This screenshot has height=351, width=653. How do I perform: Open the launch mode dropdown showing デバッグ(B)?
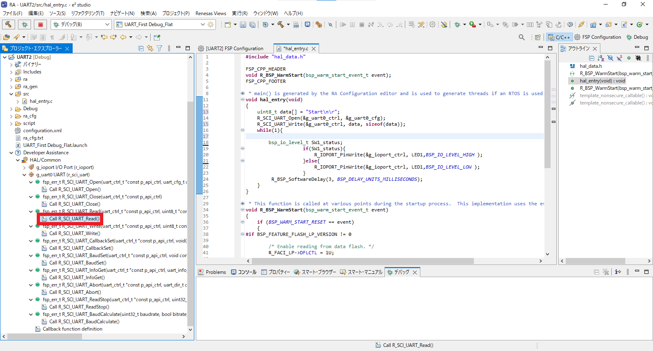(81, 24)
